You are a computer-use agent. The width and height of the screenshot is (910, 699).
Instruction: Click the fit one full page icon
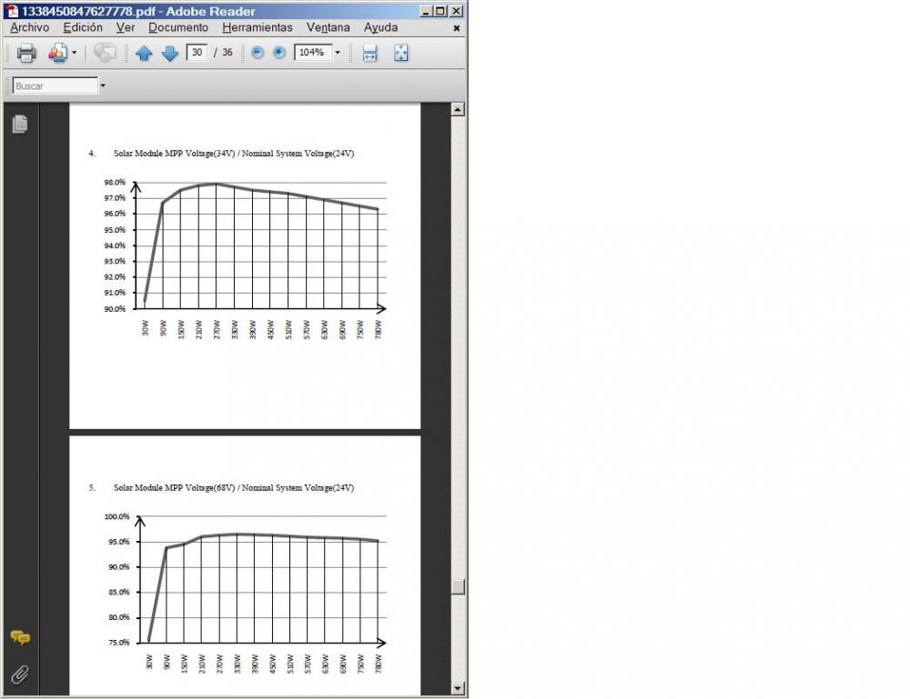coord(401,54)
